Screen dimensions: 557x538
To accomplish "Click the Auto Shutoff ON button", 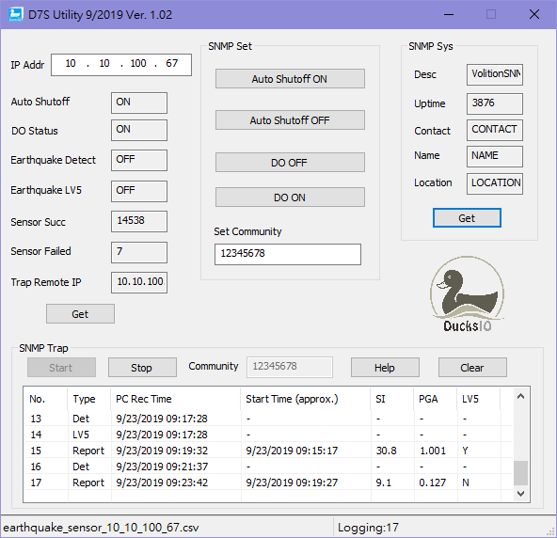I will [290, 78].
